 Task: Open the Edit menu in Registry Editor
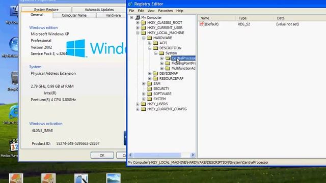[x=141, y=11]
